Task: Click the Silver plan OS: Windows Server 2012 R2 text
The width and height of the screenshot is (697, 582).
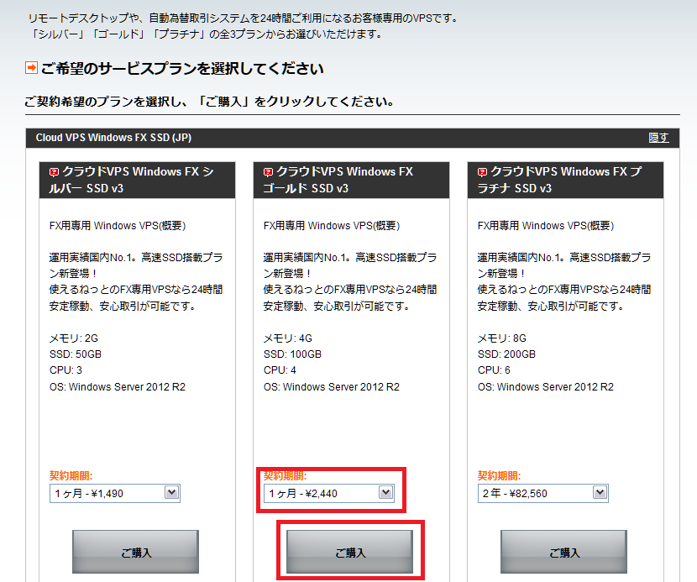Action: coord(118,387)
